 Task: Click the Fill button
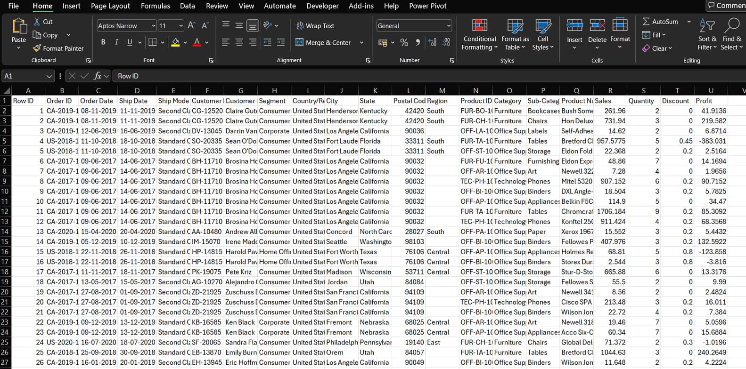(x=654, y=35)
